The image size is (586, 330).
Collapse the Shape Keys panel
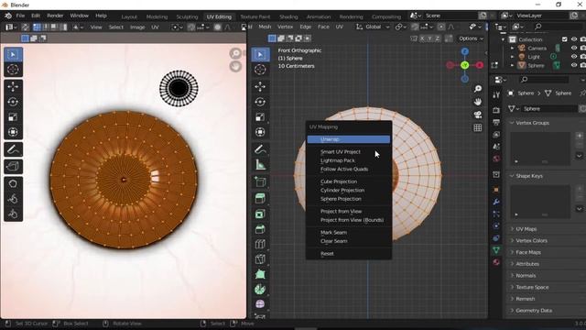click(x=529, y=176)
